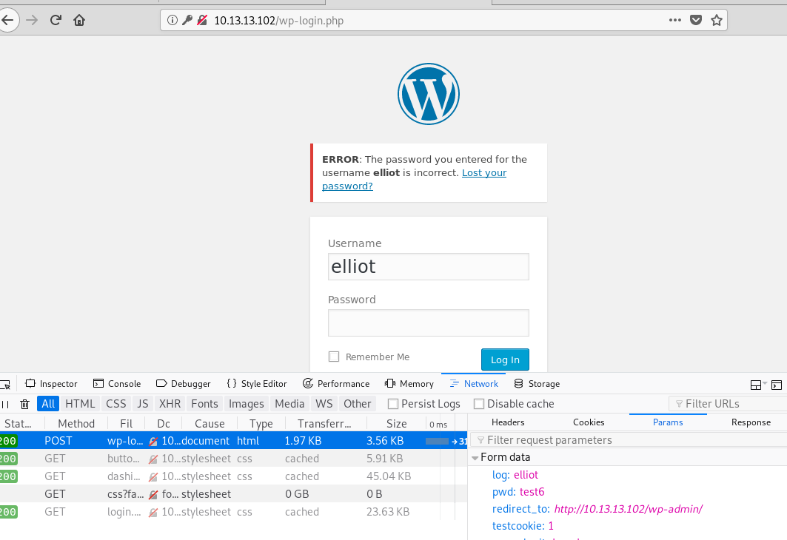Image resolution: width=787 pixels, height=540 pixels.
Task: Open the Debugger panel
Action: coord(183,384)
